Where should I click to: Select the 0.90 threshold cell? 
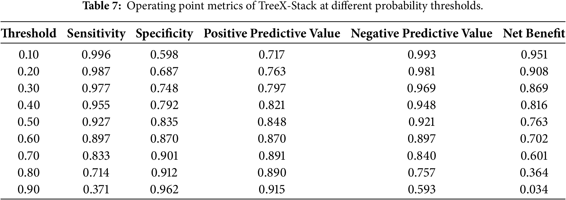tap(29, 190)
